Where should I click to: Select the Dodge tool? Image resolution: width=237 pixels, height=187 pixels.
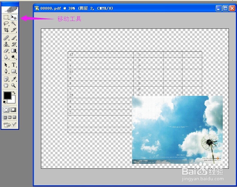[14, 57]
